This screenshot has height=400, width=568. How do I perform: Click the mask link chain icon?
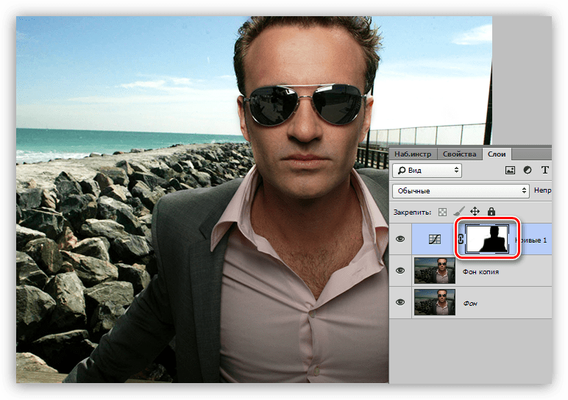click(461, 239)
